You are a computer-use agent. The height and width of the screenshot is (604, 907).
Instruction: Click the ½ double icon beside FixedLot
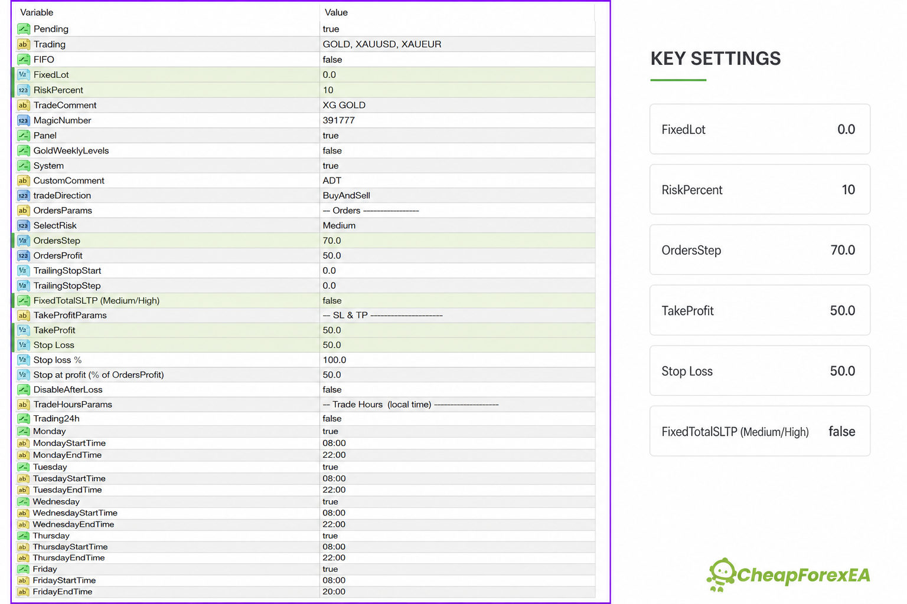point(23,75)
